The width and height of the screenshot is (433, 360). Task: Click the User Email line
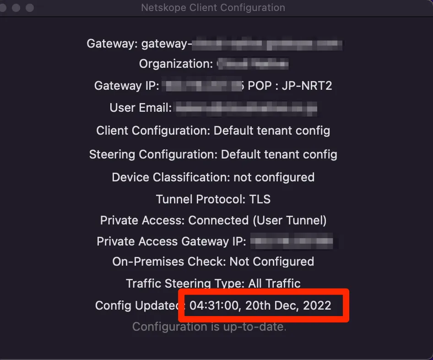click(x=213, y=108)
